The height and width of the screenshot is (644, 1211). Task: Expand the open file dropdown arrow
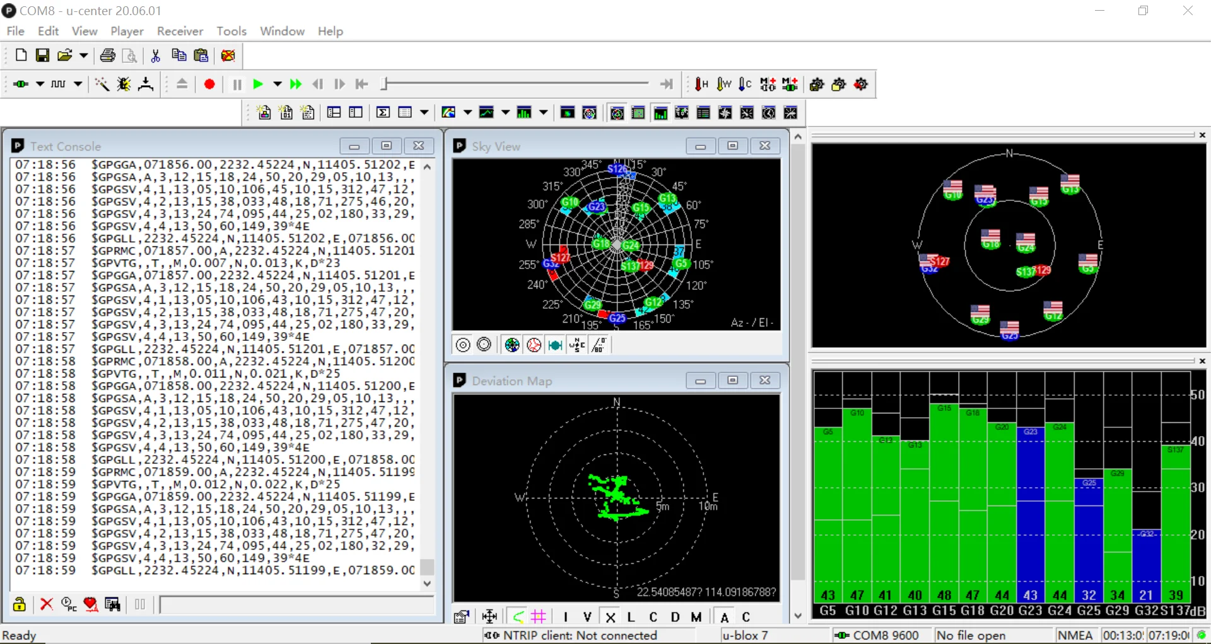pyautogui.click(x=83, y=55)
